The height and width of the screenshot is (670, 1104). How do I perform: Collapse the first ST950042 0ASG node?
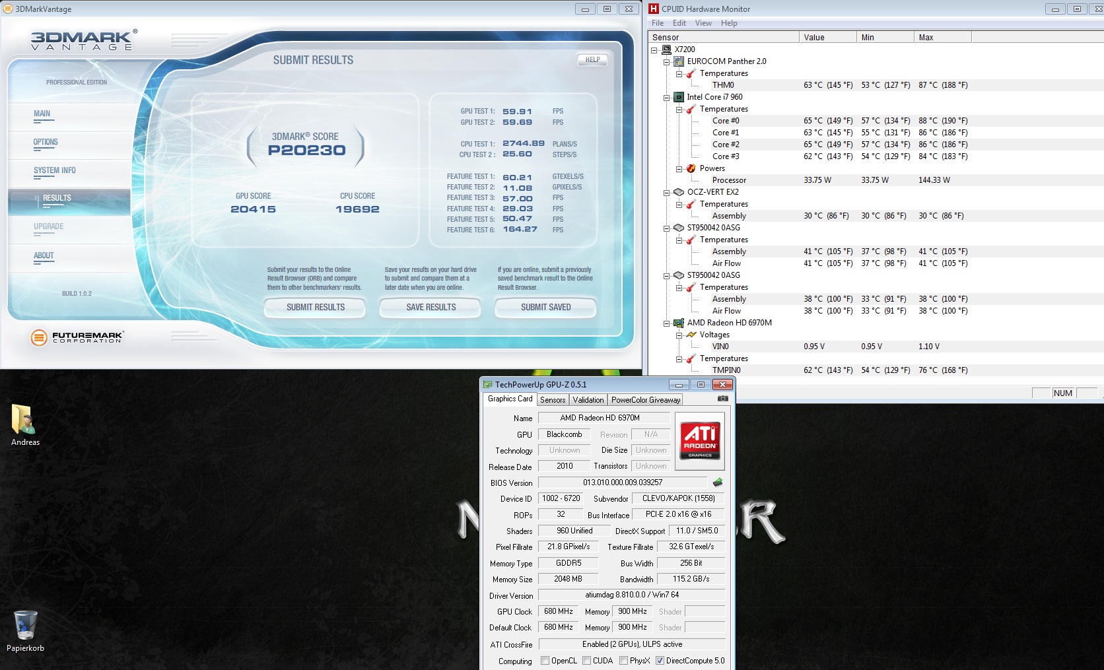pyautogui.click(x=666, y=228)
